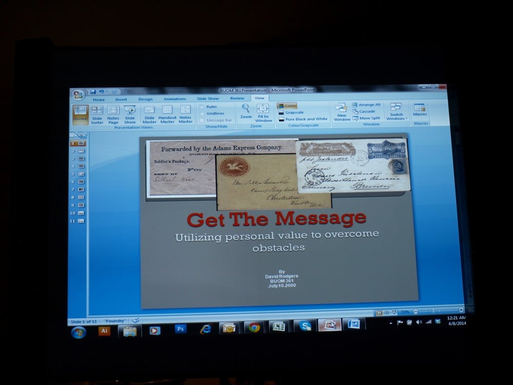Open the Windows Start menu
Image resolution: width=513 pixels, height=385 pixels.
coord(78,333)
